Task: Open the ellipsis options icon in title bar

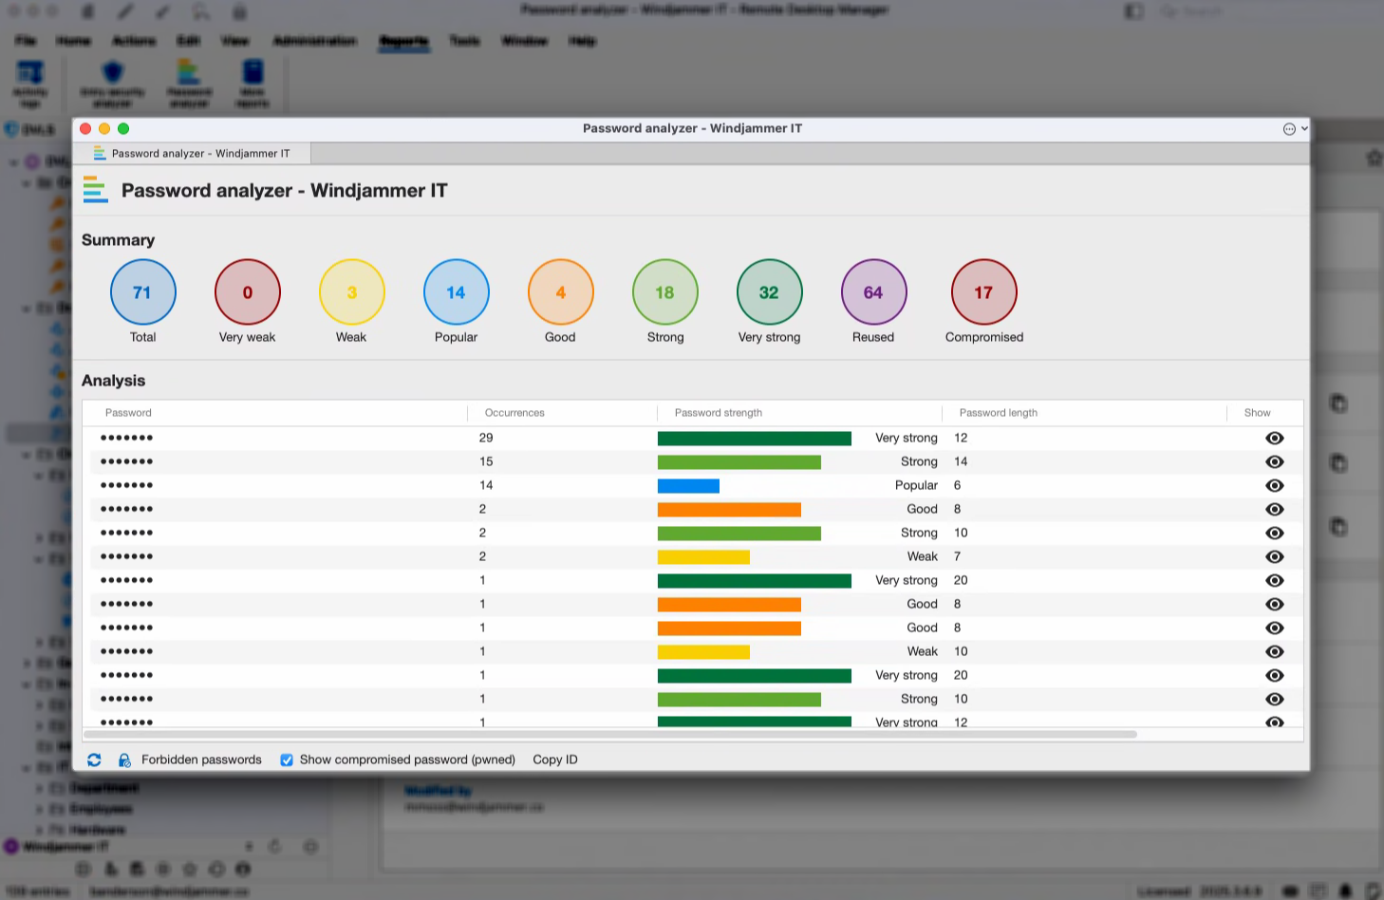Action: [1289, 129]
